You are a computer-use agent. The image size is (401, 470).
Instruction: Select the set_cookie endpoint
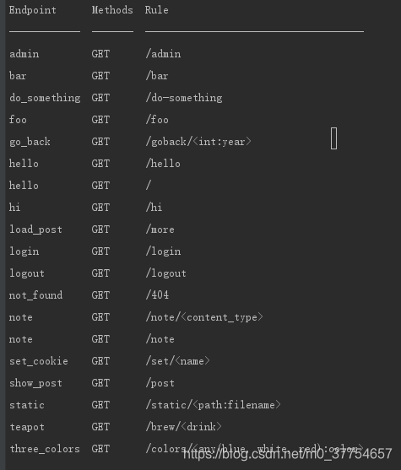(39, 361)
